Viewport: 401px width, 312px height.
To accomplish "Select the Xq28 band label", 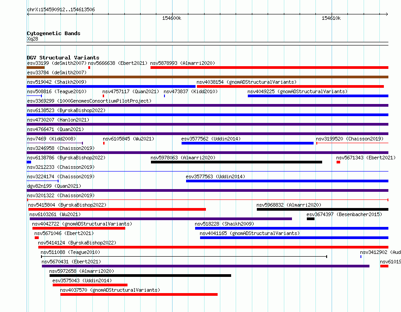I will coord(32,39).
